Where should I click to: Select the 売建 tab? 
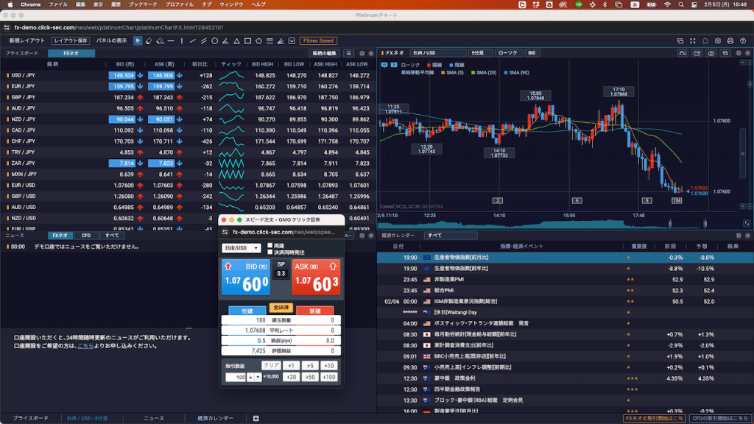pos(247,311)
